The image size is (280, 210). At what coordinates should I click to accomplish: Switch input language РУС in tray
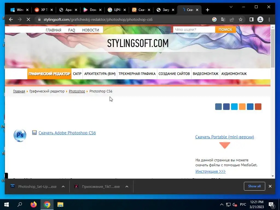tap(243, 205)
